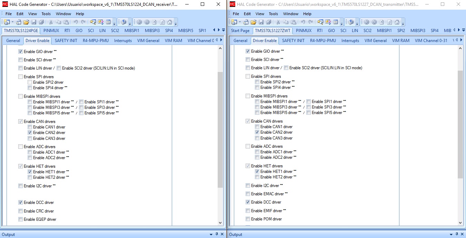466x238 pixels.
Task: Open File menu in receiver window
Action: (9, 14)
